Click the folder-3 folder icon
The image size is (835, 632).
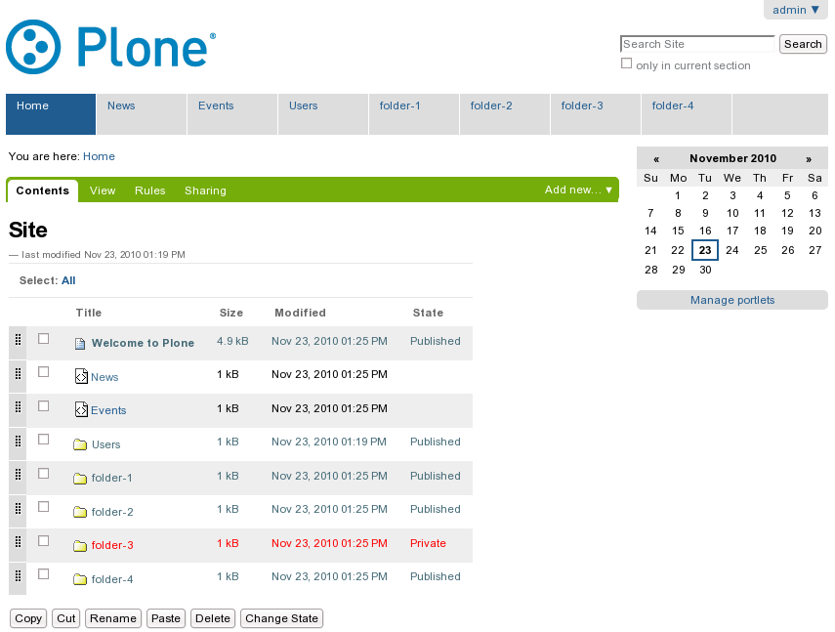coord(81,546)
